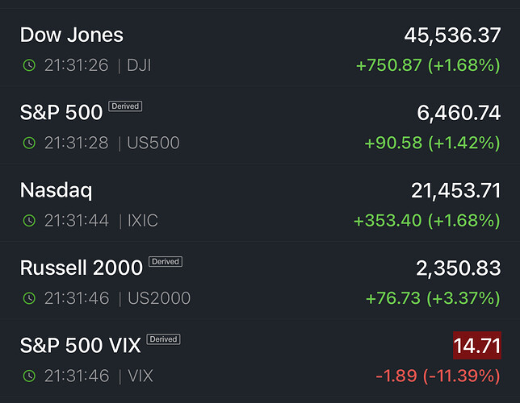Click the clock icon under S&P 500
Image resolution: width=520 pixels, height=403 pixels.
(29, 143)
